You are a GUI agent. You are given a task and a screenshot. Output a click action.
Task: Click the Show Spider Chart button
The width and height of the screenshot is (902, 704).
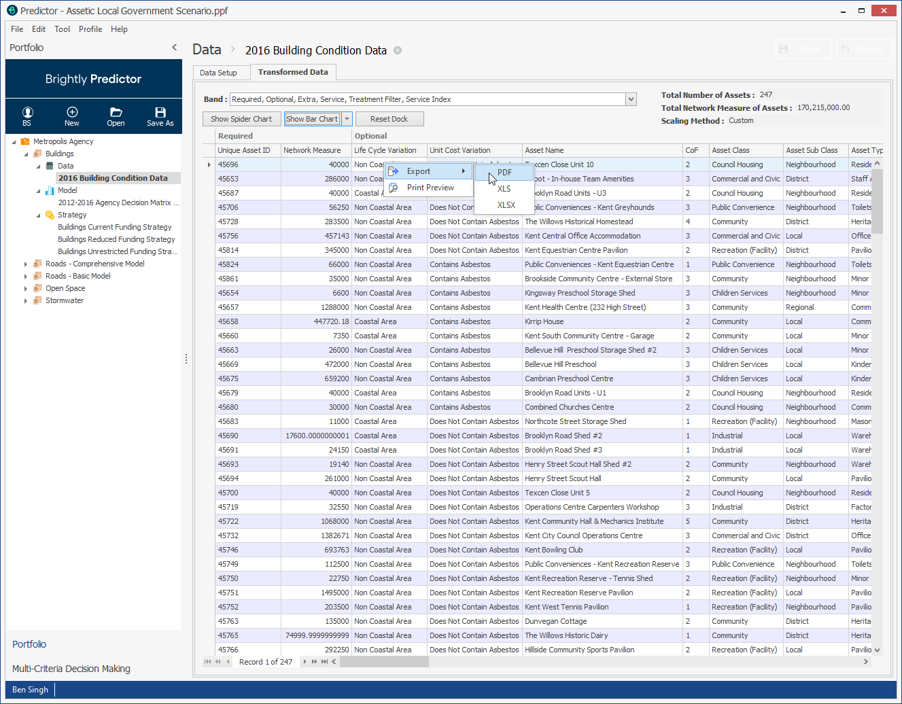click(x=243, y=118)
